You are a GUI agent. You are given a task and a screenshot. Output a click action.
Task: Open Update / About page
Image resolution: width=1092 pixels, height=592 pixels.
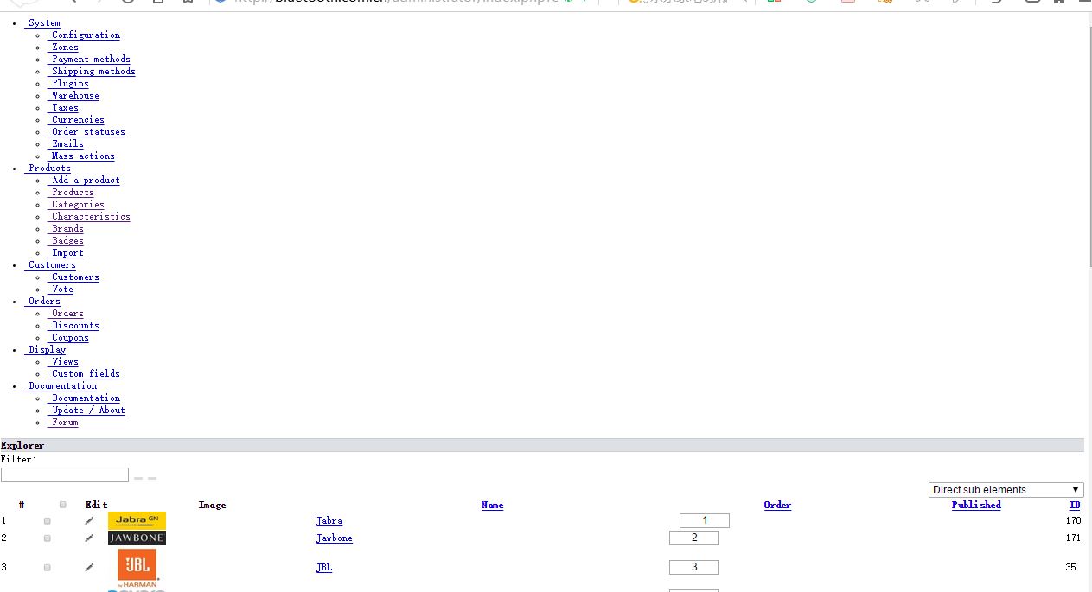[x=86, y=411]
